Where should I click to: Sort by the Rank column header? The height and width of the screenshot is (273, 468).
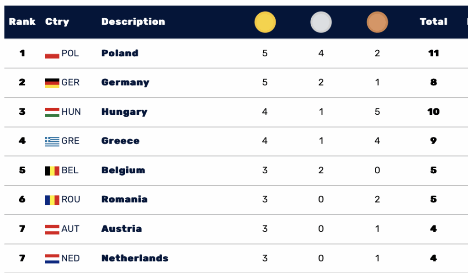[x=22, y=21]
